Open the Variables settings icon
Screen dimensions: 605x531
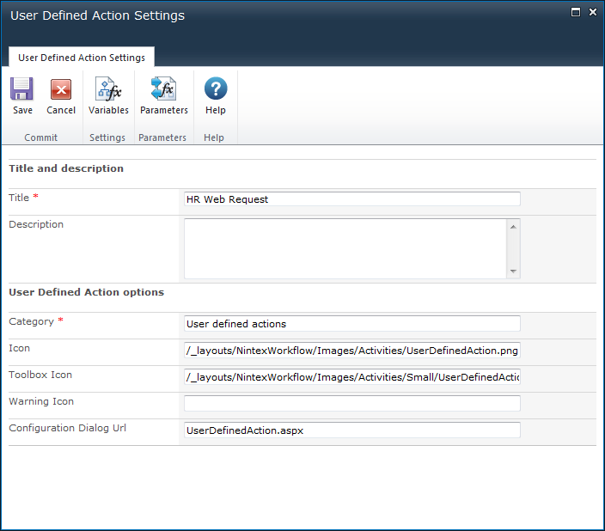pos(108,88)
